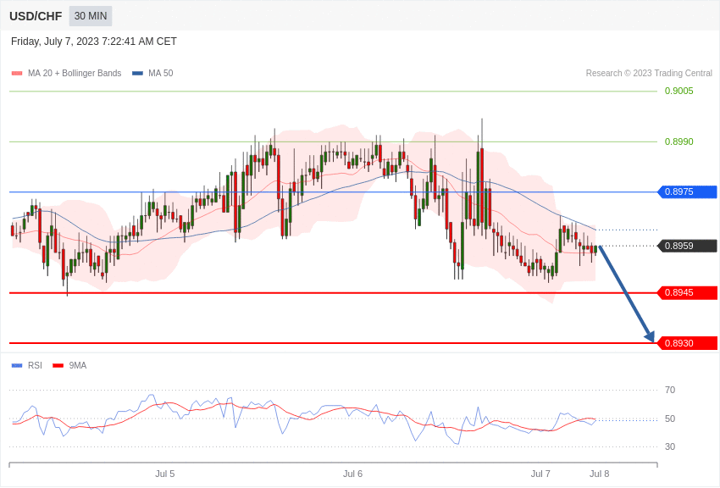
Task: Click the pink MA 20 legend swatch
Action: click(x=17, y=74)
